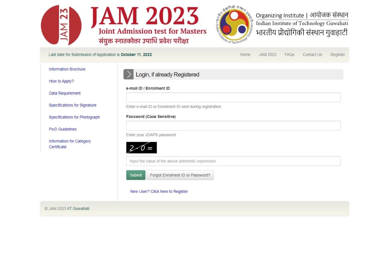Image resolution: width=385 pixels, height=256 pixels.
Task: Click the arithmetic captcha image
Action: point(141,148)
